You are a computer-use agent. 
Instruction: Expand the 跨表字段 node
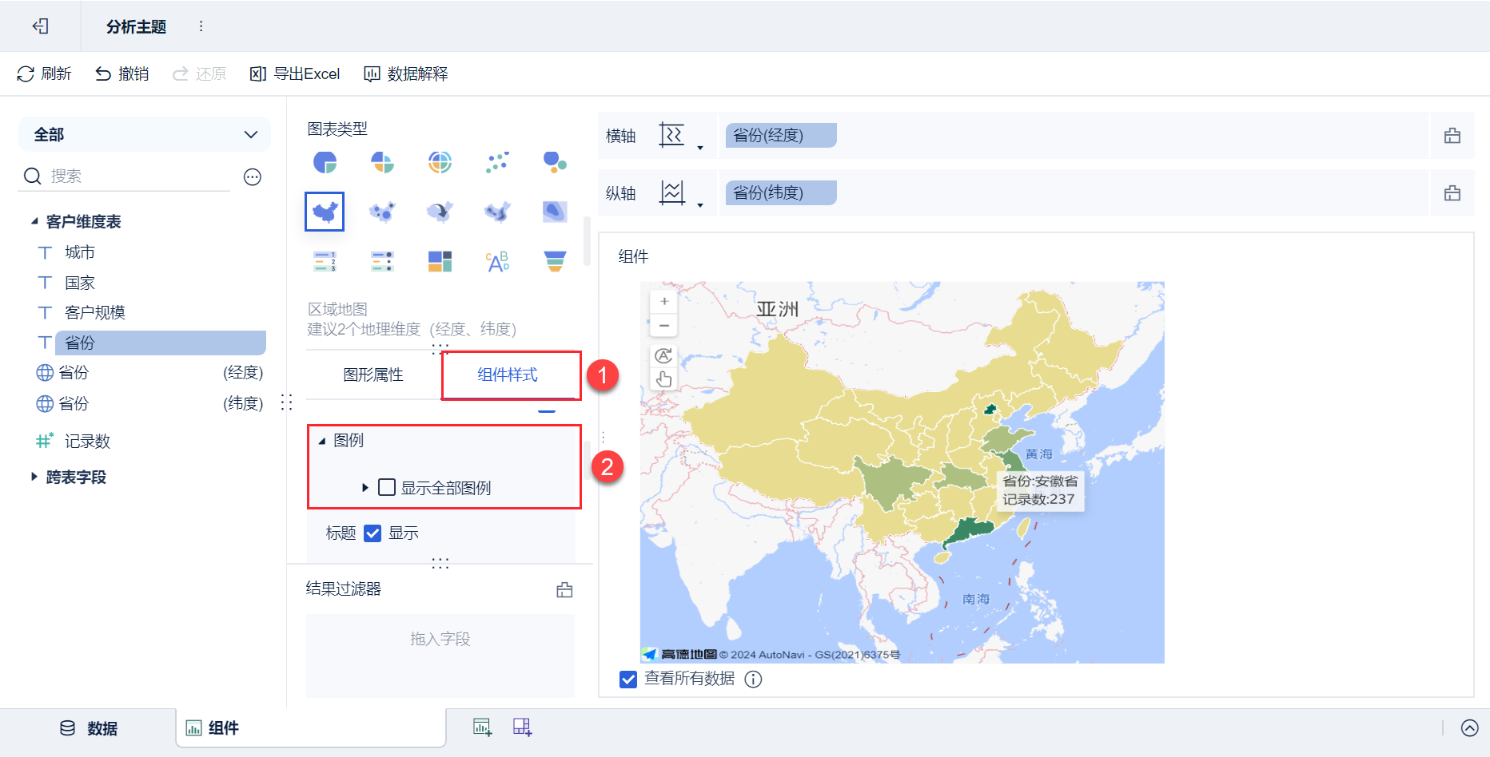34,477
